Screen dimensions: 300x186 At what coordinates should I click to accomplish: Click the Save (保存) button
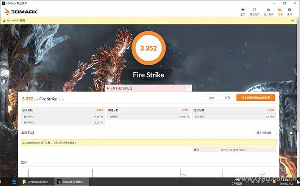(x=227, y=98)
